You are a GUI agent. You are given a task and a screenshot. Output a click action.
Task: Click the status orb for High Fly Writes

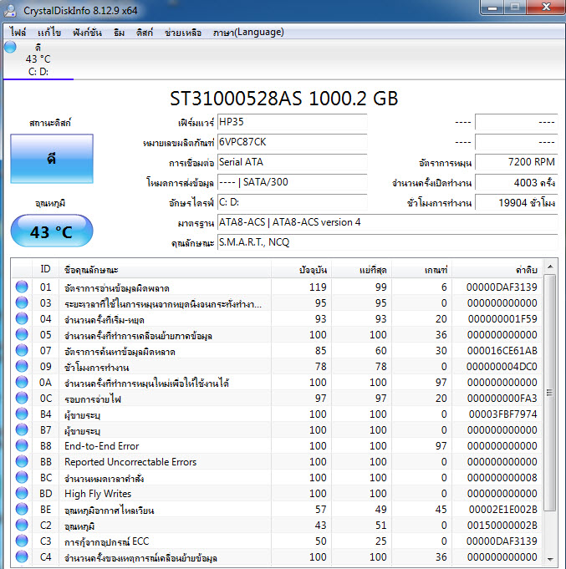click(x=22, y=494)
